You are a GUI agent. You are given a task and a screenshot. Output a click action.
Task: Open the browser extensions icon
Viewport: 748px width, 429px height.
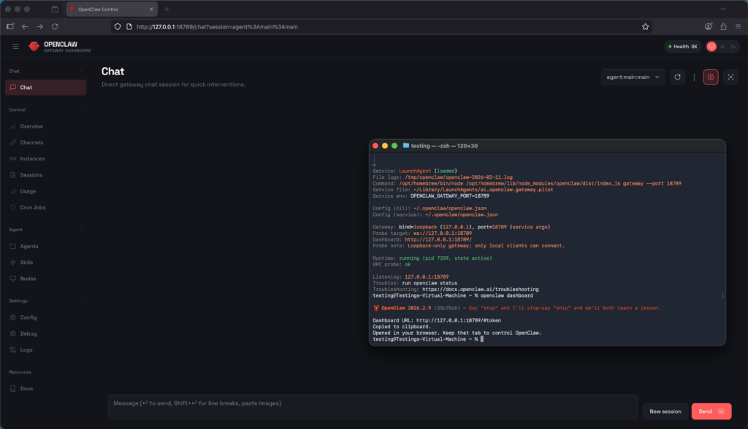pyautogui.click(x=724, y=27)
